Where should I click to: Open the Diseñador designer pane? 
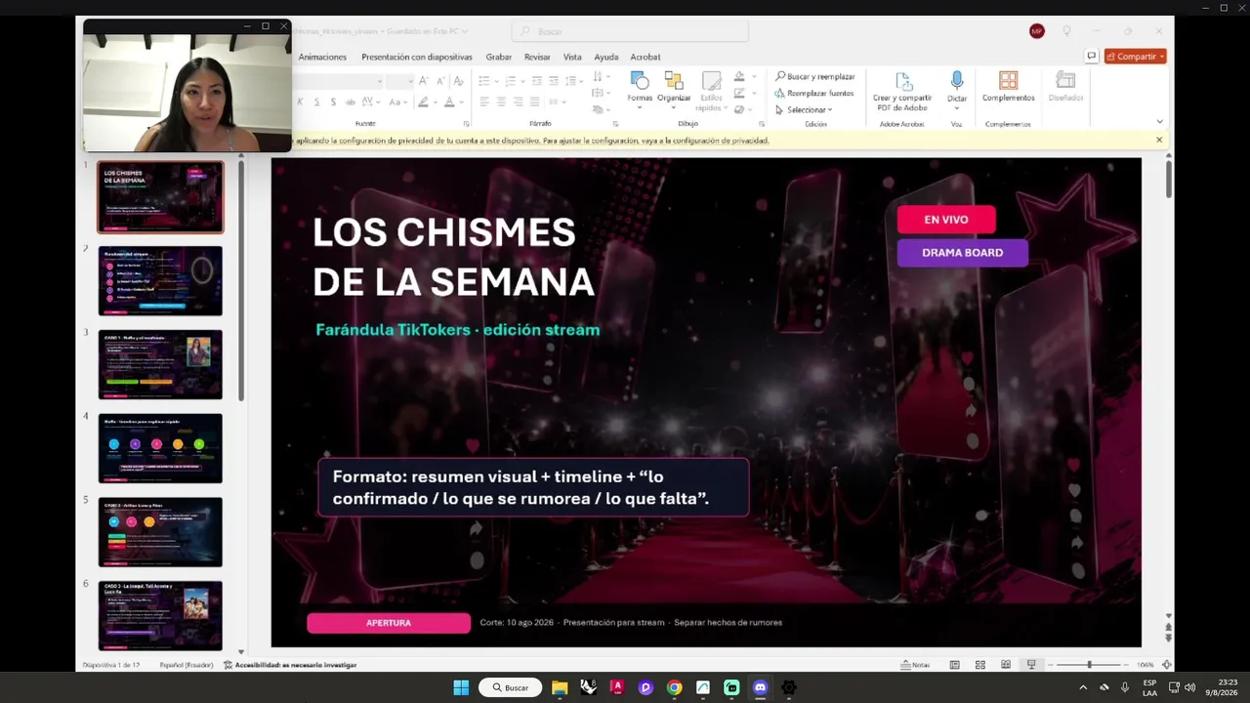pyautogui.click(x=1065, y=87)
